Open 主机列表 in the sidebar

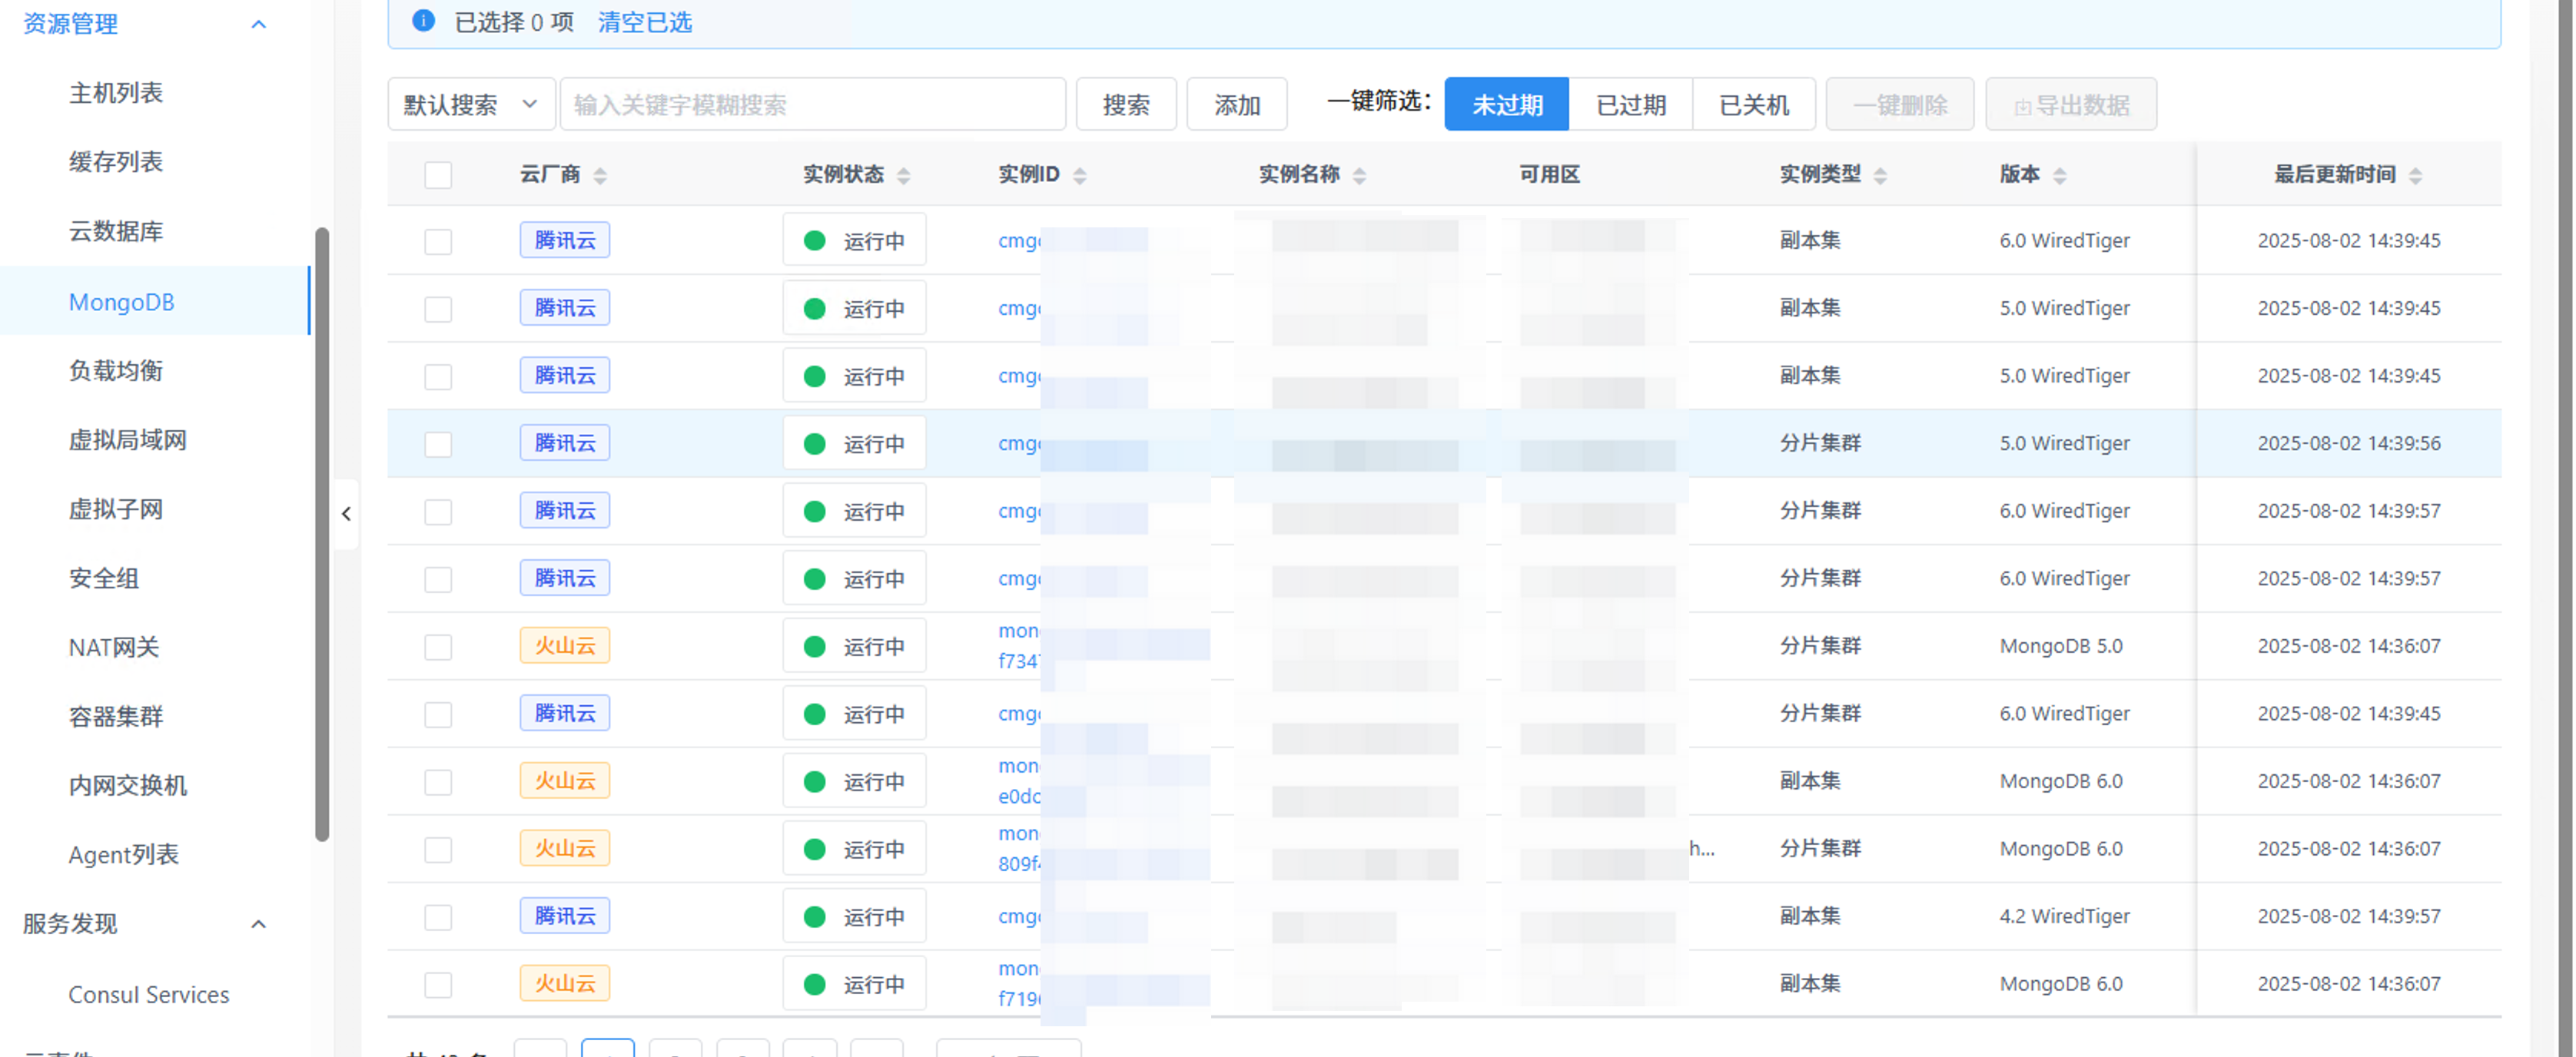[x=116, y=93]
